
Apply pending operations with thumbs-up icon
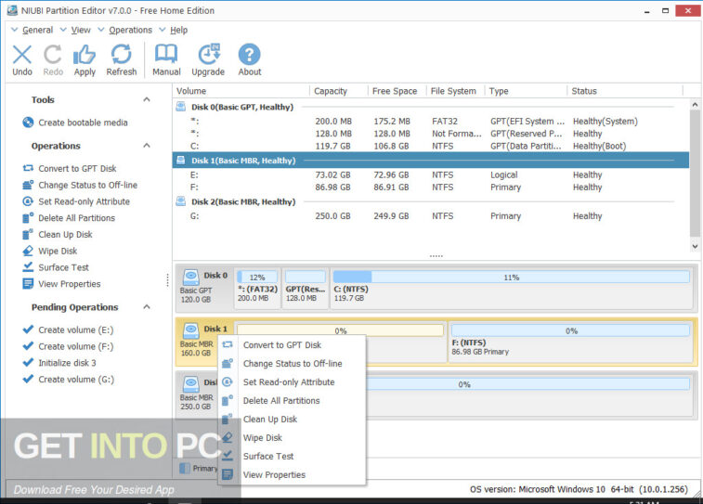(x=85, y=55)
